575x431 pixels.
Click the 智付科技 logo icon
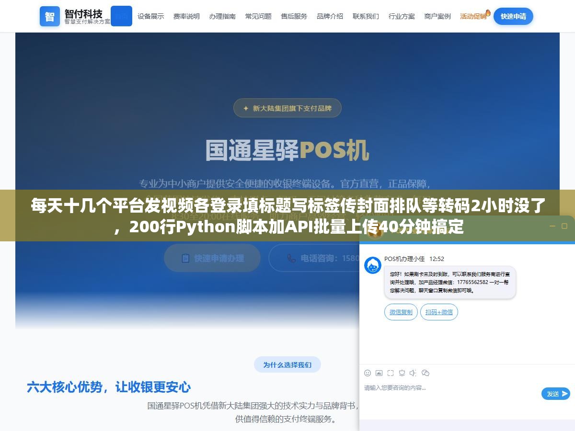[49, 16]
